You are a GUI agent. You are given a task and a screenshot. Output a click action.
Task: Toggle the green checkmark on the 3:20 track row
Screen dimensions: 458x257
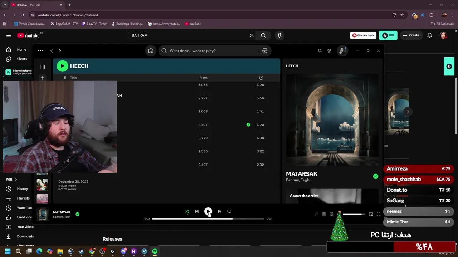pos(248,125)
